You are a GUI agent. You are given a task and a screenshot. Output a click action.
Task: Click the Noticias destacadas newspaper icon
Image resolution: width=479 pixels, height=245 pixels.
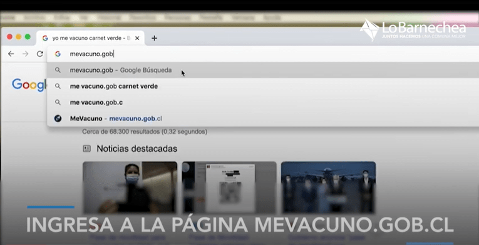87,149
